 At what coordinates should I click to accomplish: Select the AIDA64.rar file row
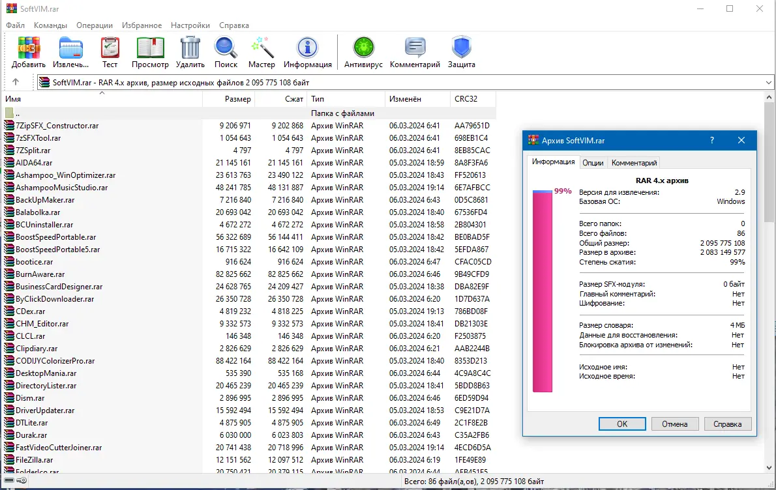pos(249,163)
